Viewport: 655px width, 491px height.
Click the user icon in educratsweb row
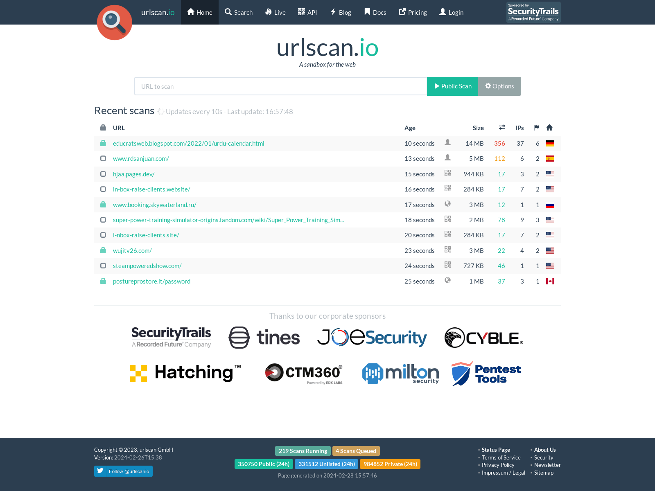coord(448,142)
